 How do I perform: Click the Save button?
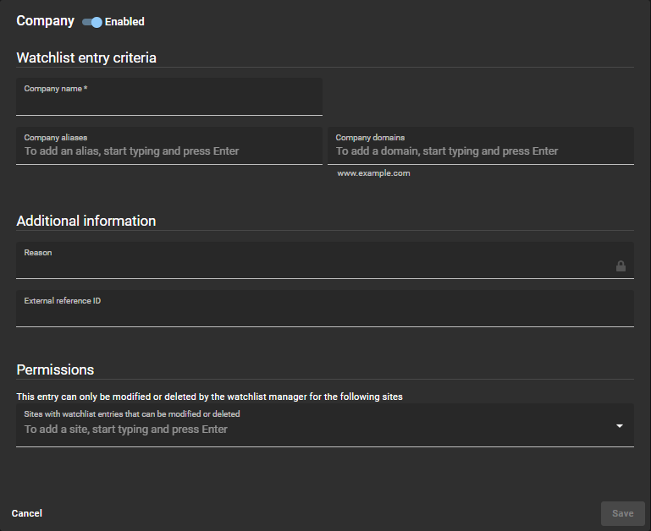[622, 513]
